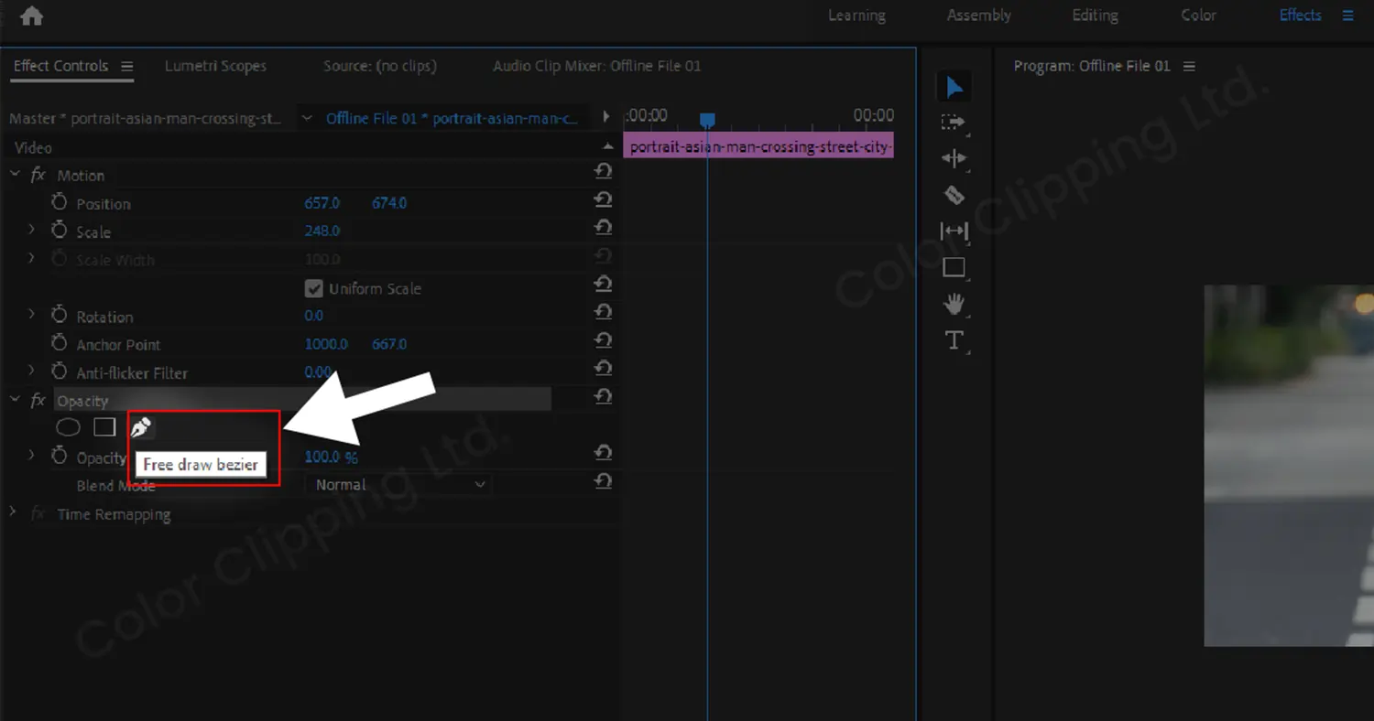Switch to the Lumetri Scopes tab
1374x721 pixels.
coord(215,66)
